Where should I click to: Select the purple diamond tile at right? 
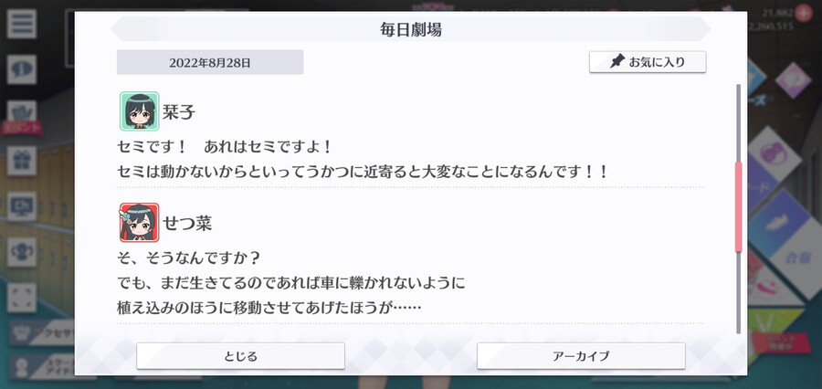click(x=793, y=80)
